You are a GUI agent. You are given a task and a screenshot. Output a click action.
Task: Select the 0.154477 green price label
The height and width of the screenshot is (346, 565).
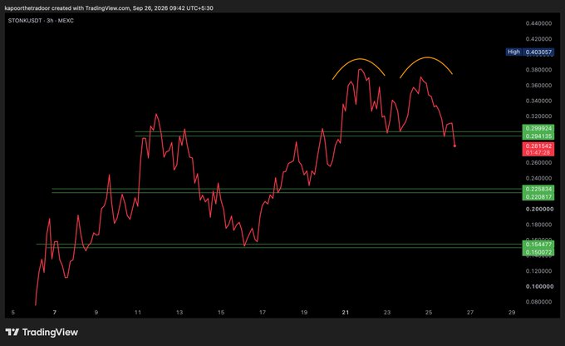point(538,245)
